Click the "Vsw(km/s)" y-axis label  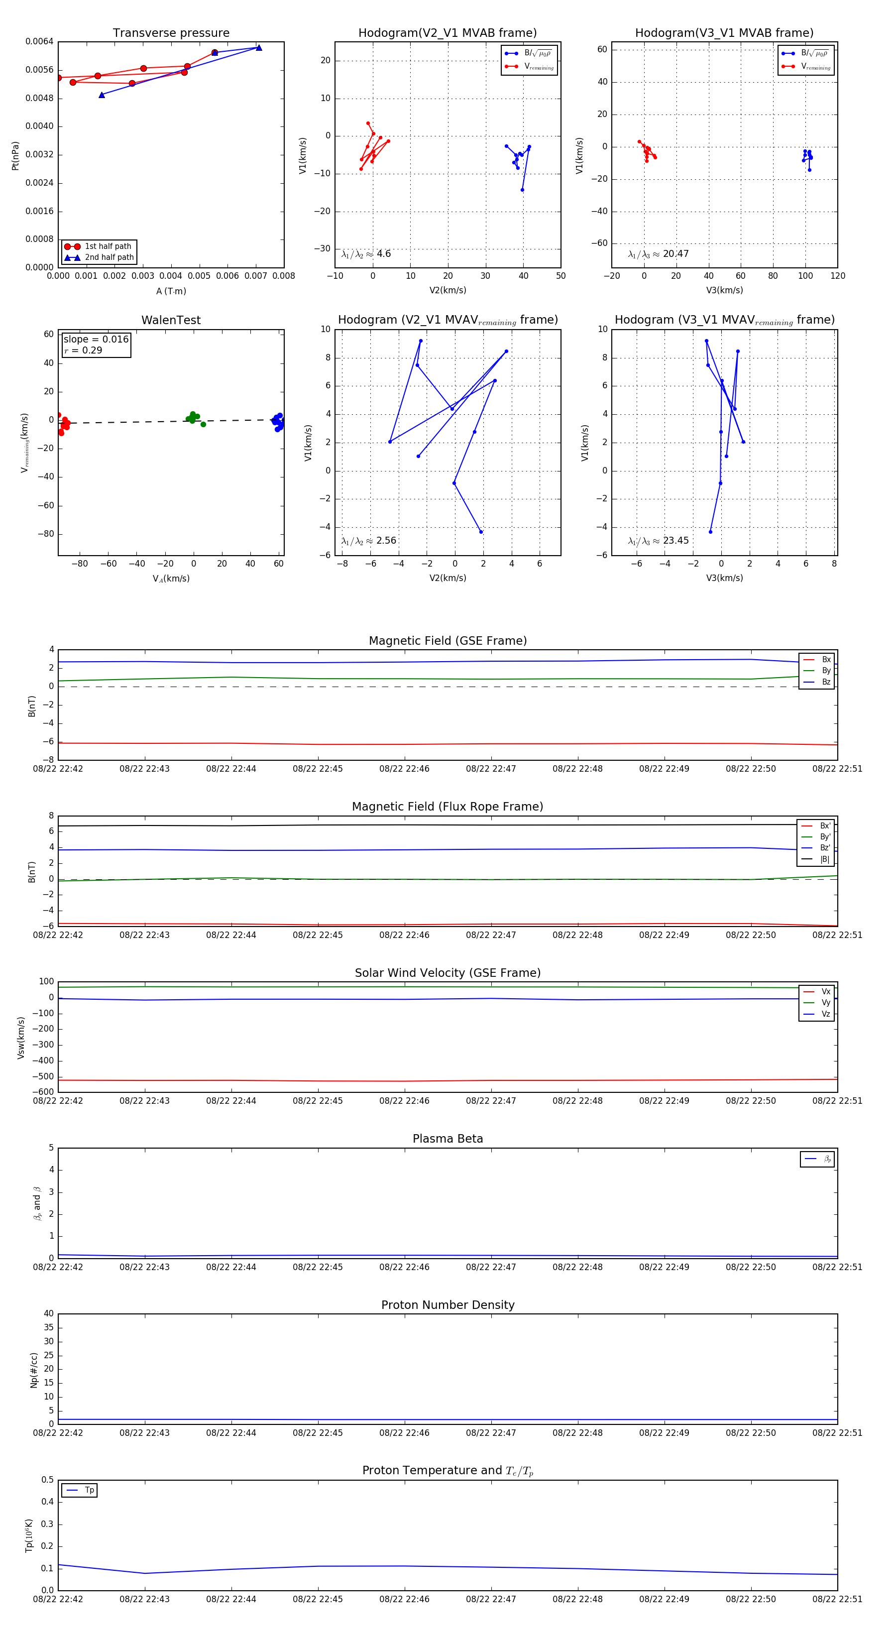click(x=20, y=1039)
